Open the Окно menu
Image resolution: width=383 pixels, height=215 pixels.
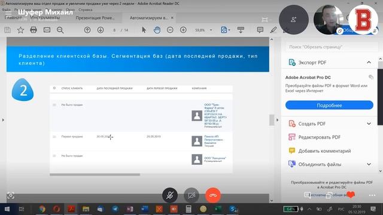pos(71,10)
